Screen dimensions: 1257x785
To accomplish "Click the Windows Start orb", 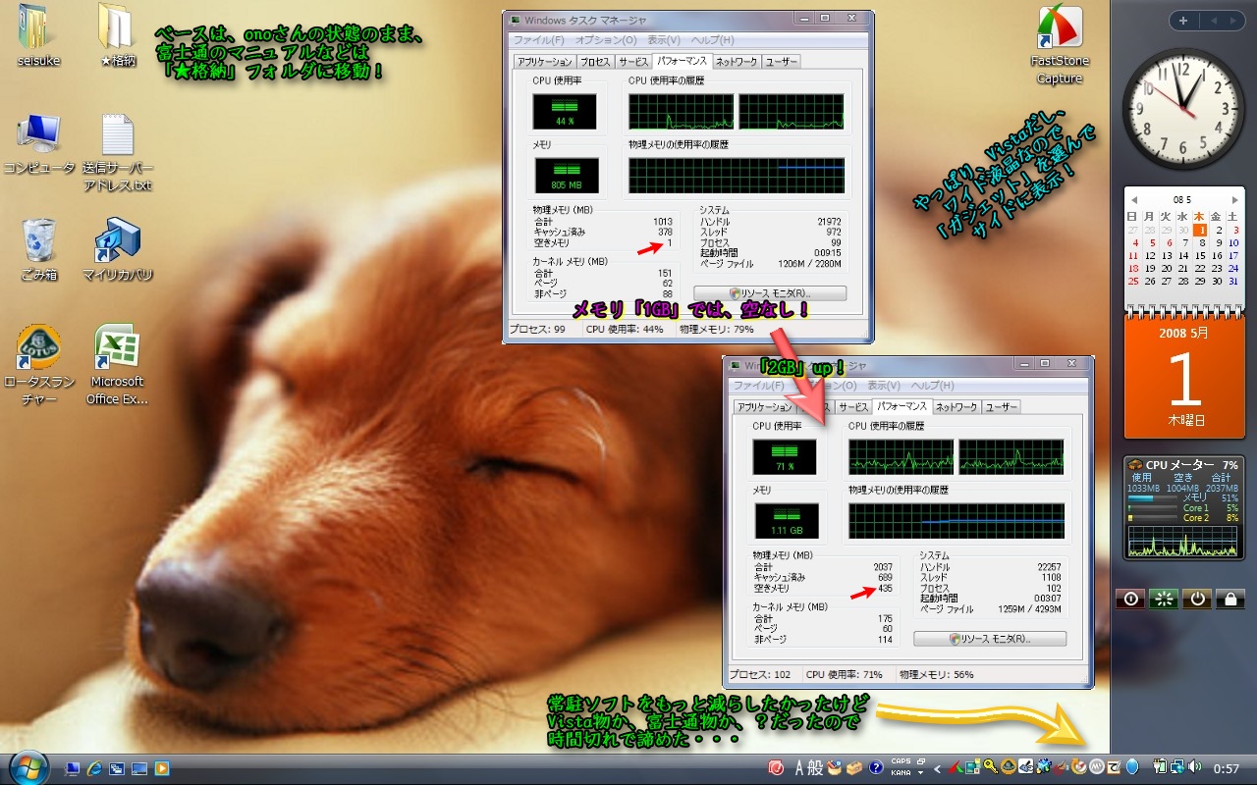I will pos(27,766).
